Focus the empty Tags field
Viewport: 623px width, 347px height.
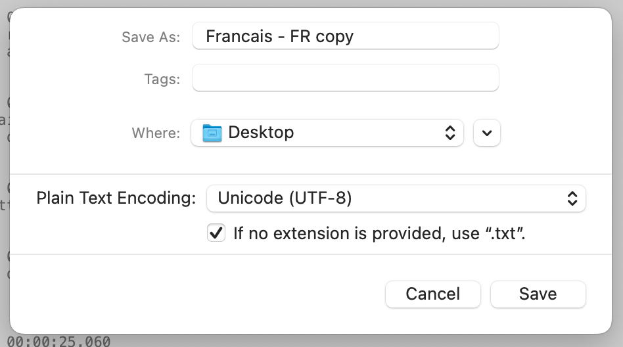coord(345,79)
